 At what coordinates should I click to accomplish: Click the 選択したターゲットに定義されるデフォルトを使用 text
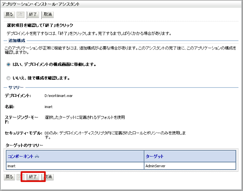tap(85, 117)
